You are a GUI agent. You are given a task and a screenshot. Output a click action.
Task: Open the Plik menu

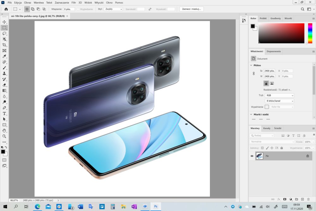[x=10, y=3]
